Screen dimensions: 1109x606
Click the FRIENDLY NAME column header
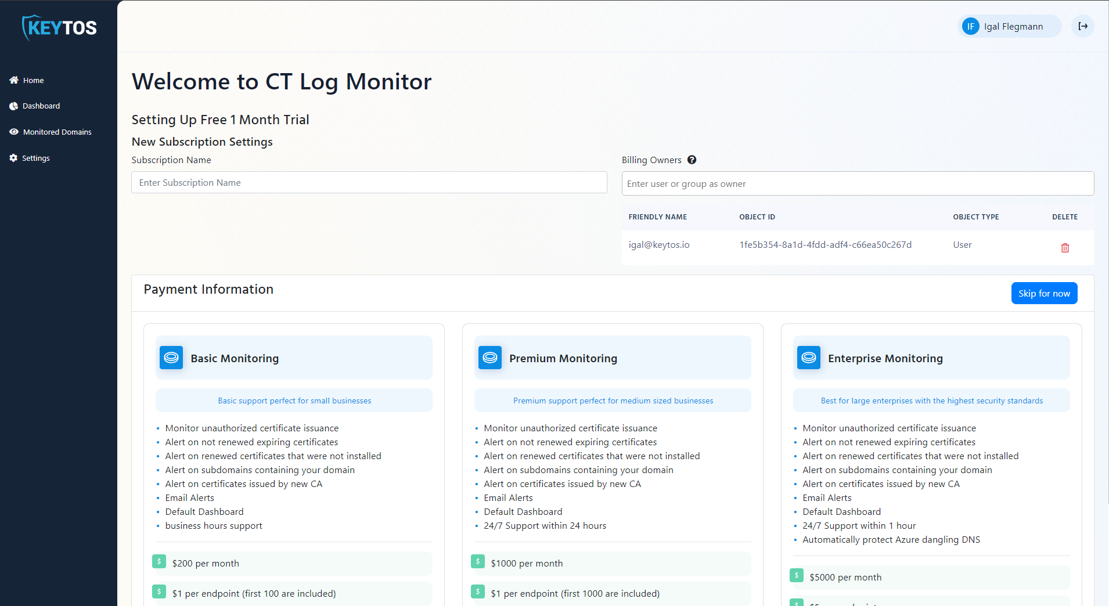[657, 217]
